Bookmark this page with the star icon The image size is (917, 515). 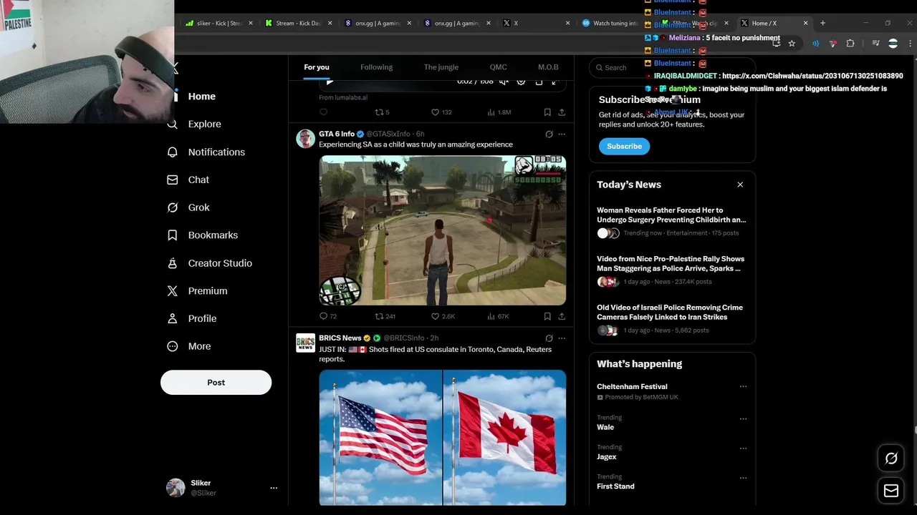pos(792,44)
